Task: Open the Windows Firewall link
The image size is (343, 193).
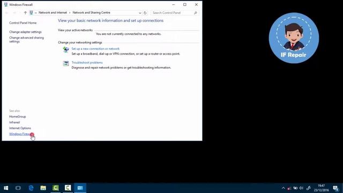Action: [21, 134]
